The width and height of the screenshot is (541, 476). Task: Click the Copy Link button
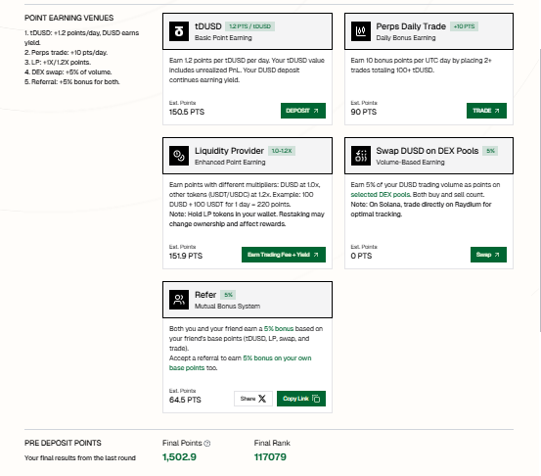pos(301,399)
